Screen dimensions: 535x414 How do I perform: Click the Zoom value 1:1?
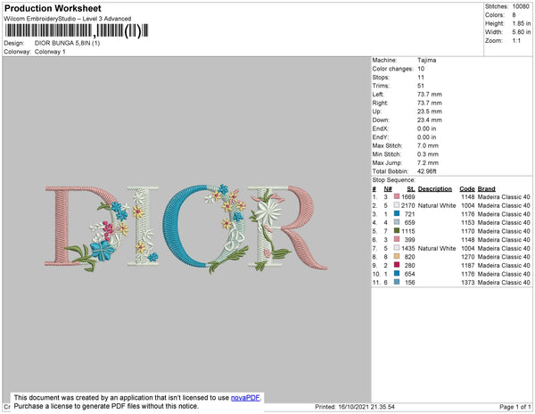coord(516,41)
